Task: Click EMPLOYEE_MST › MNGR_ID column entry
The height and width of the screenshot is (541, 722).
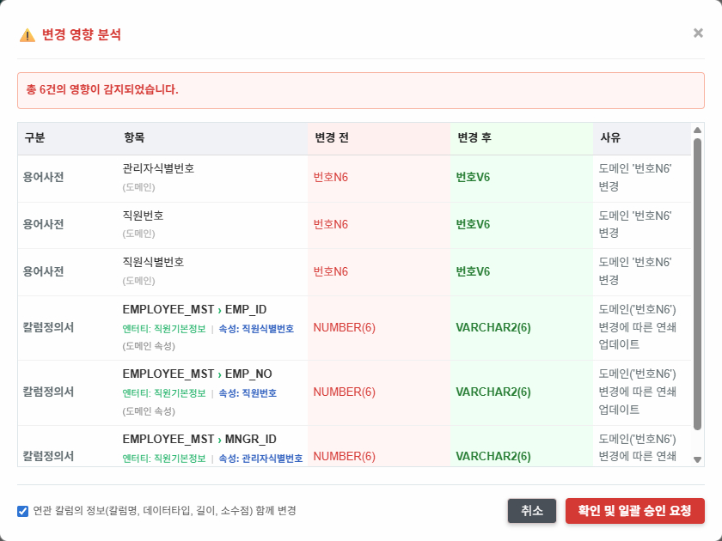Action: tap(199, 440)
